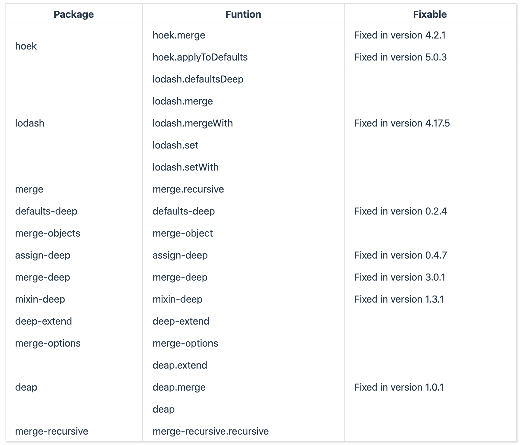523x445 pixels.
Task: Click the 'Fixed in version 5.0.3' cell
Action: (x=400, y=57)
